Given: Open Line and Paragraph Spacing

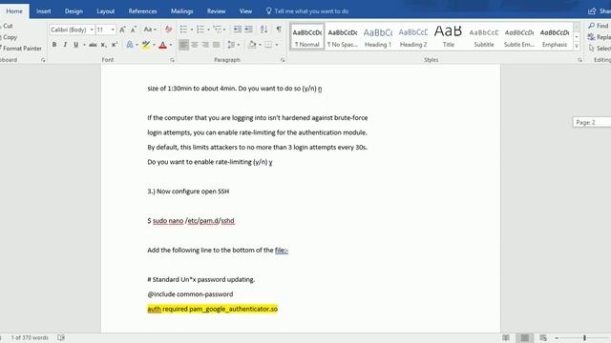Looking at the screenshot, I should tap(232, 45).
